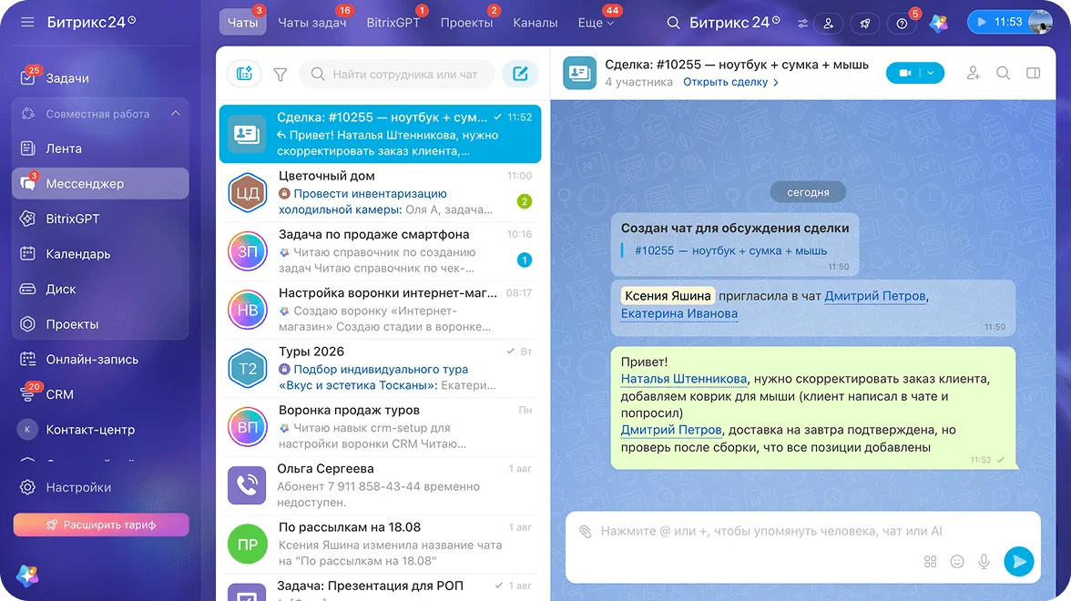Open the Задача по продаже смартфона chat
This screenshot has width=1071, height=601.
[380, 251]
